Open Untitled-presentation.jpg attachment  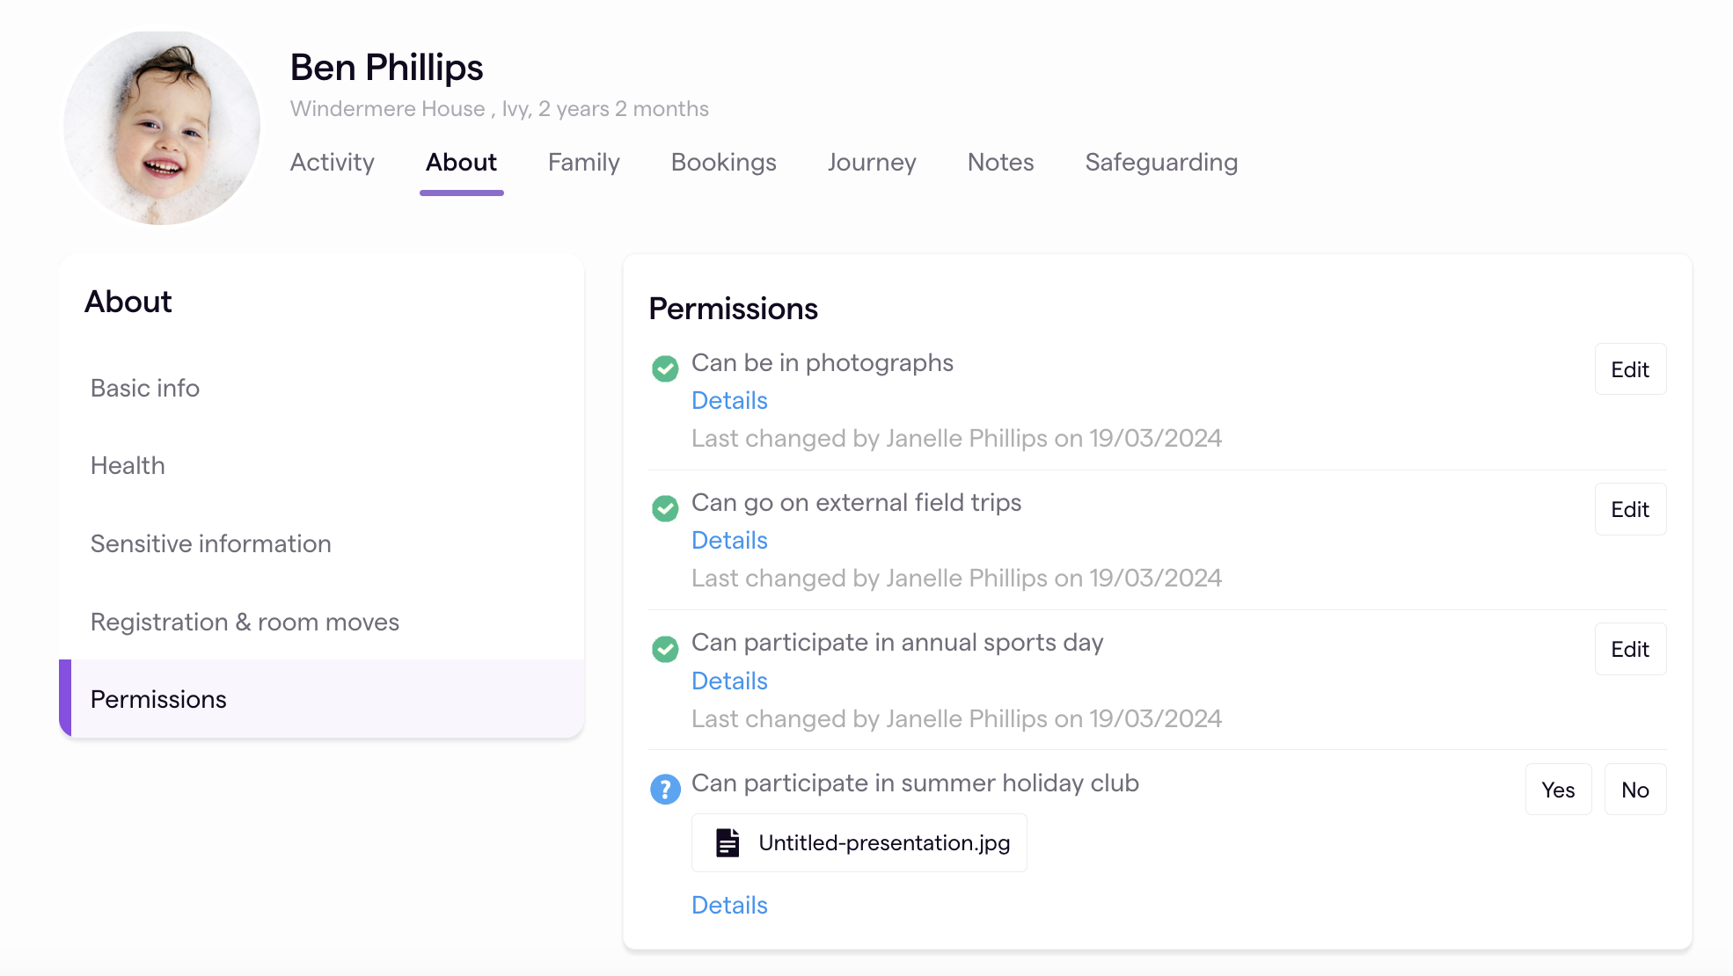(883, 842)
